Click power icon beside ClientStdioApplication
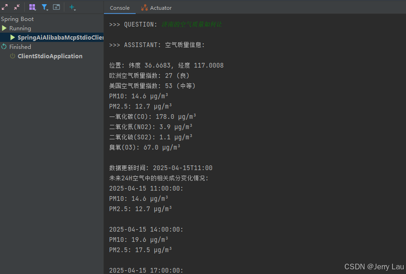The width and height of the screenshot is (406, 274). click(13, 56)
